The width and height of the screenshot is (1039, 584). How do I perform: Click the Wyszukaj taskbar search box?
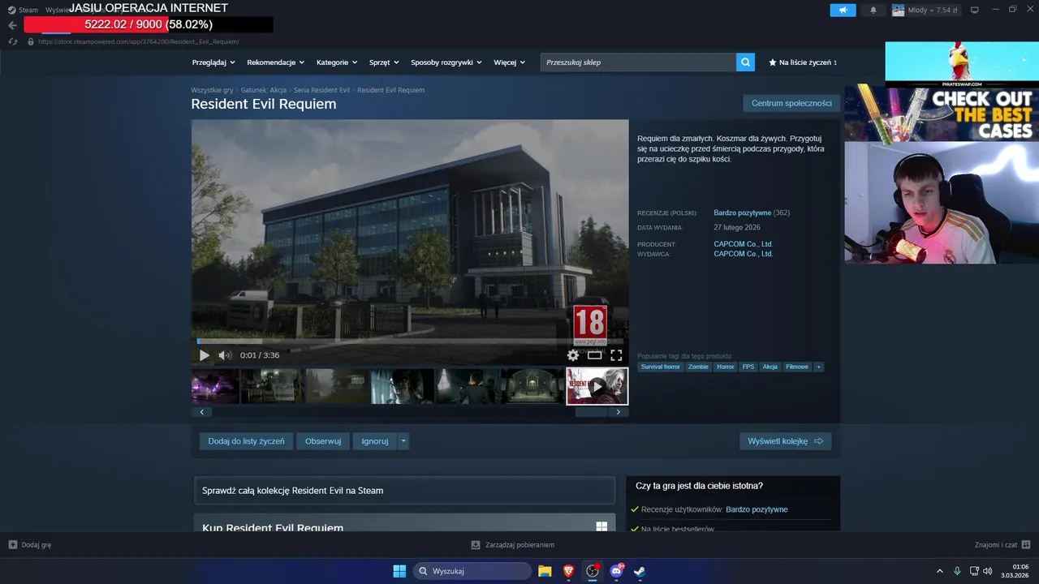point(472,571)
